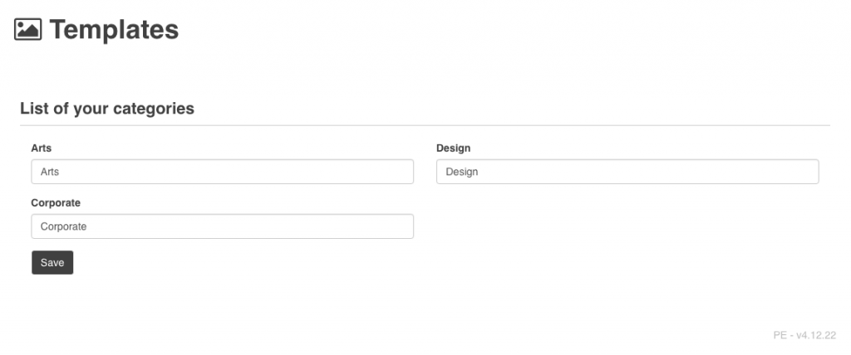Click the Templates picture icon
The image size is (851, 355).
tap(27, 30)
